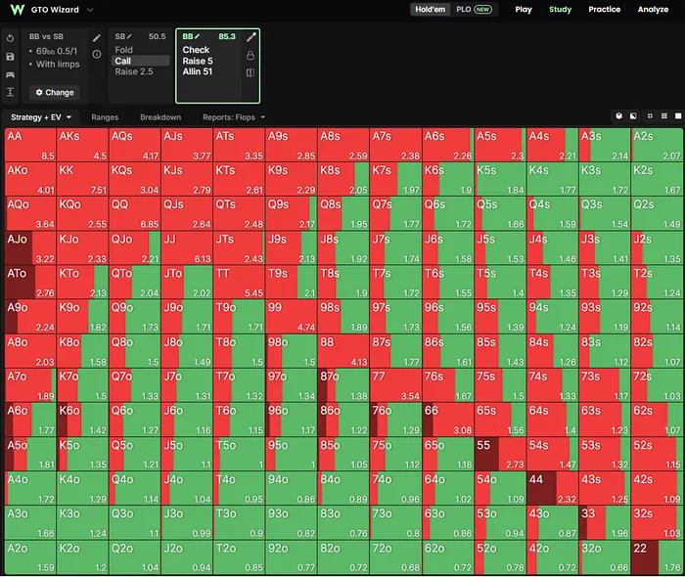This screenshot has height=577, width=685.
Task: Click the AJo hand cell
Action: [30, 247]
